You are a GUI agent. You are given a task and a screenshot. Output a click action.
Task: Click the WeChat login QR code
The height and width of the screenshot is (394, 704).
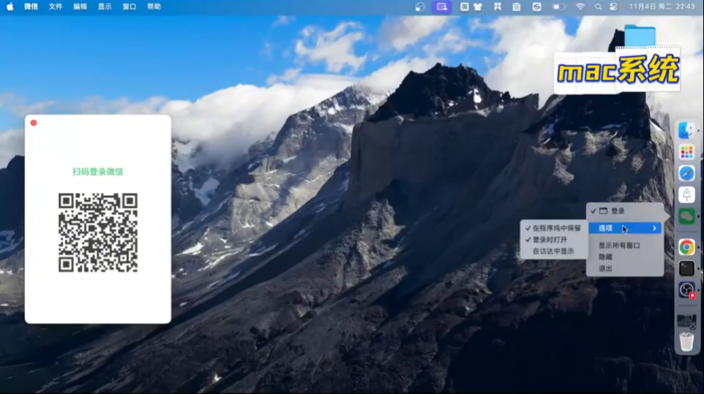pyautogui.click(x=98, y=232)
